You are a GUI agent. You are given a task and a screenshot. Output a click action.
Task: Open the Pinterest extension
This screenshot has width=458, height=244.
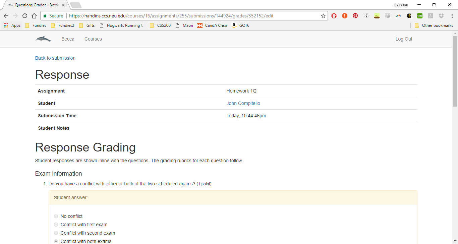(355, 16)
